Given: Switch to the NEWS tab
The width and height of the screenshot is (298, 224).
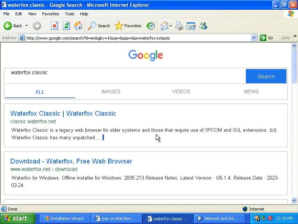Looking at the screenshot, I should pyautogui.click(x=251, y=91).
